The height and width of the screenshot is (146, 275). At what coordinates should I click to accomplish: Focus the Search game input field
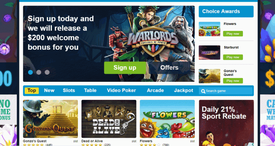click(x=226, y=91)
